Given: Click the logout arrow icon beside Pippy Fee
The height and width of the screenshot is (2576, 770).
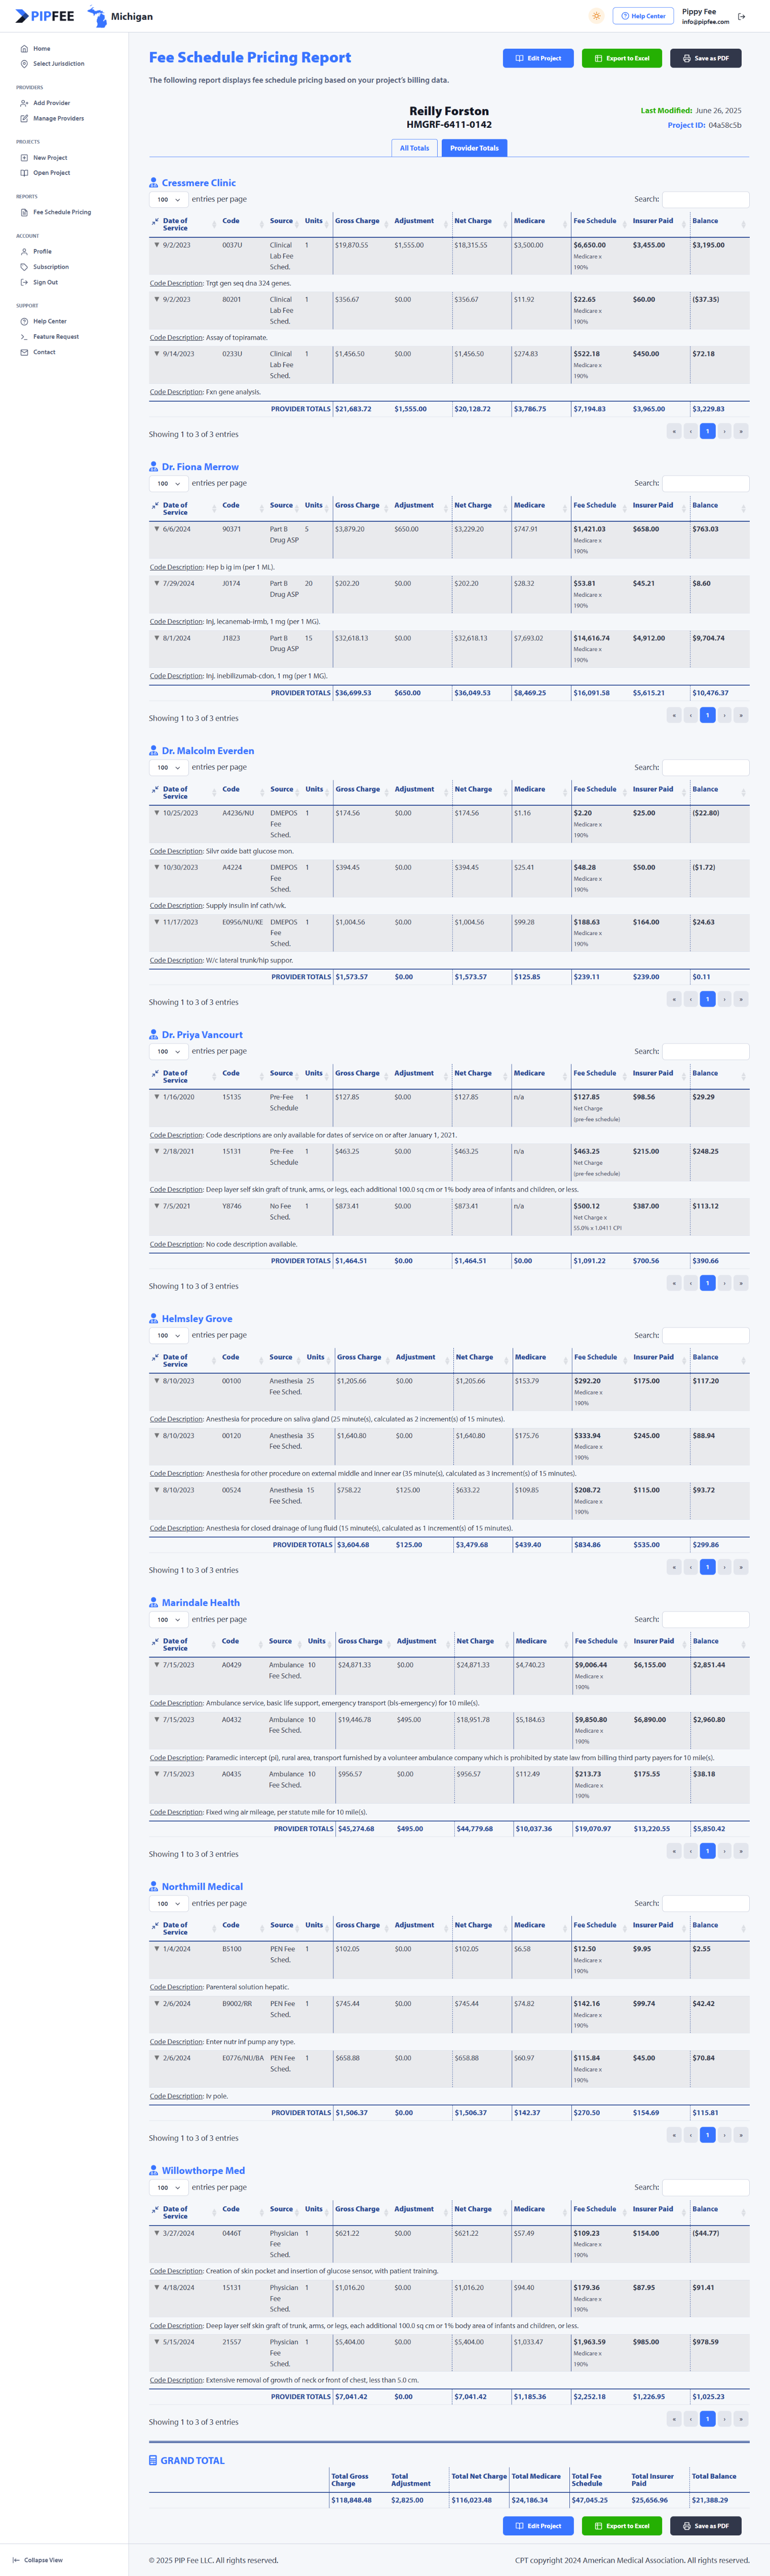Looking at the screenshot, I should point(741,16).
